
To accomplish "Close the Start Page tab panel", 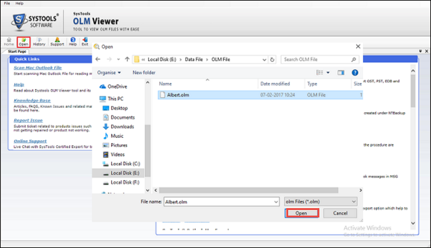I will pyautogui.click(x=427, y=51).
